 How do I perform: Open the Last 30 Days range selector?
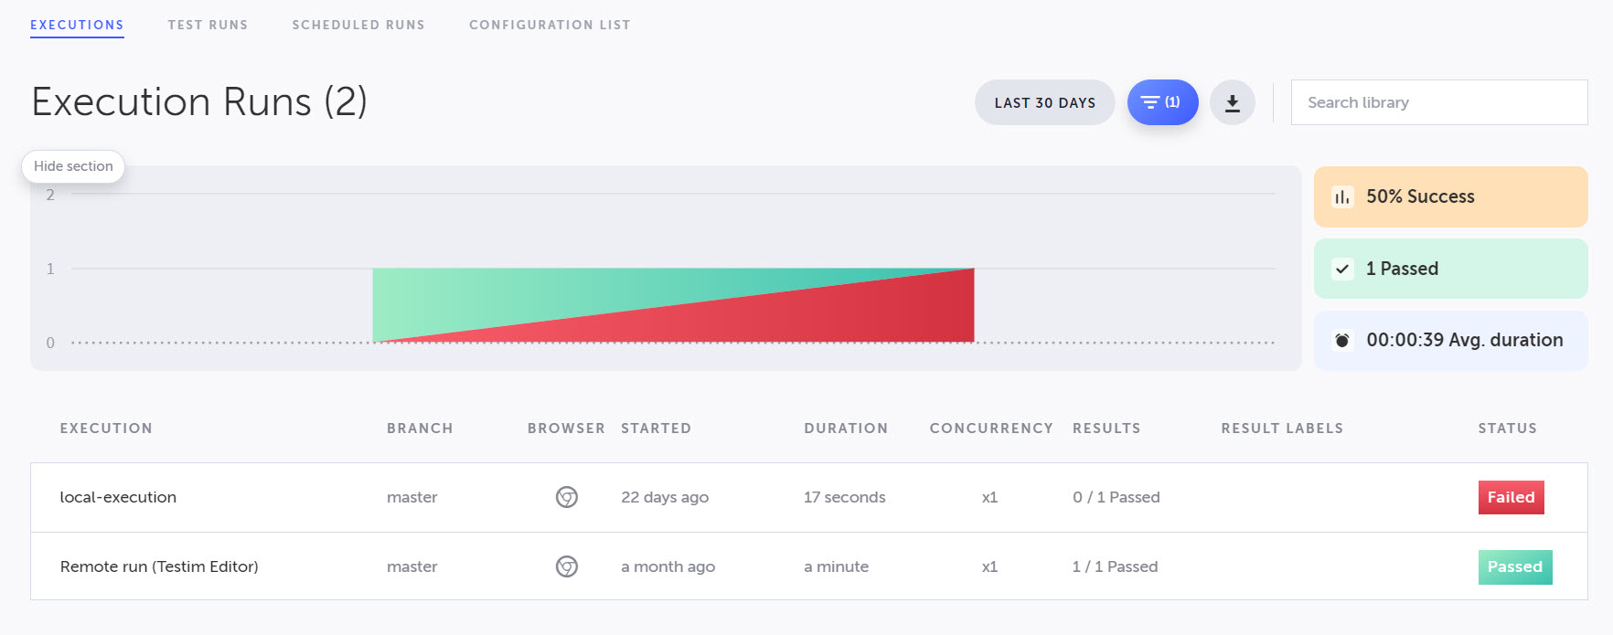click(x=1044, y=103)
